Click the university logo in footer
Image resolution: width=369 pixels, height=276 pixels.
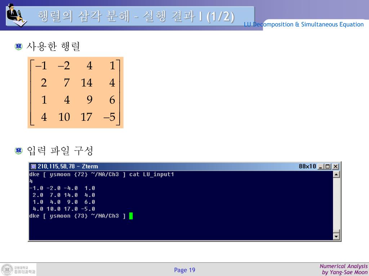pos(7,270)
